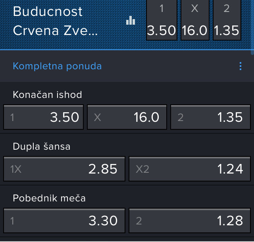Collapse the Pobednik meča section header
Viewport: 254px width, 242px height.
(x=49, y=198)
